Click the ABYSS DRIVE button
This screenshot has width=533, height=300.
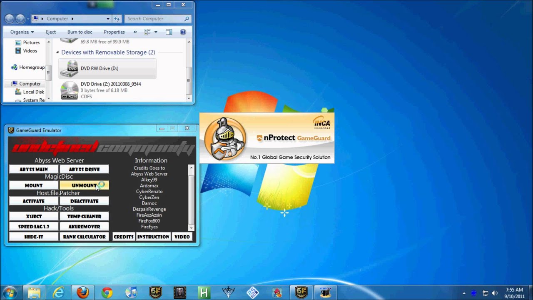tap(84, 169)
